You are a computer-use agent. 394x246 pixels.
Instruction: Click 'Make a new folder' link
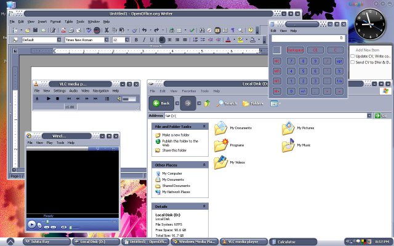(x=175, y=135)
